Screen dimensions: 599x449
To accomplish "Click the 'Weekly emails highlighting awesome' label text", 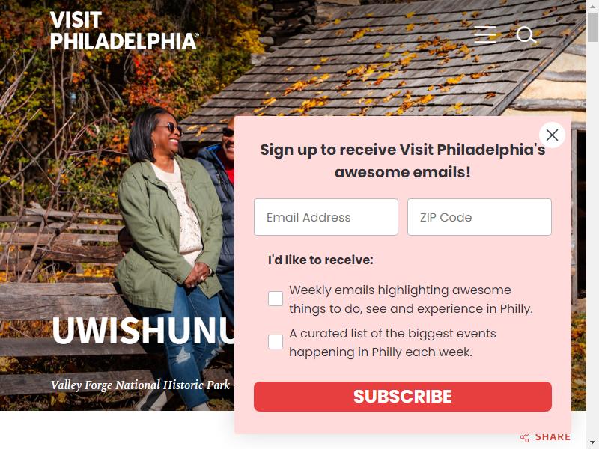I will point(400,290).
